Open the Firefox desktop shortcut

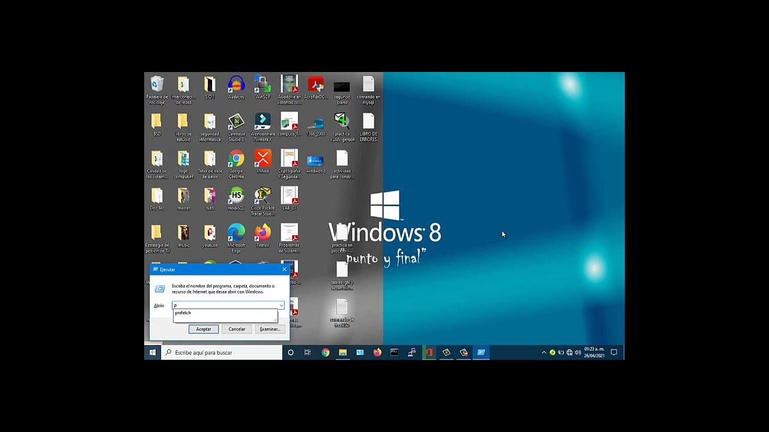(263, 236)
